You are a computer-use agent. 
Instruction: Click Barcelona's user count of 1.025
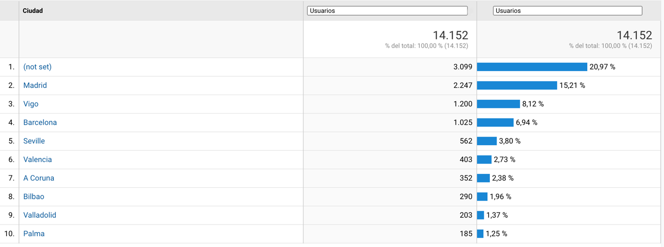coord(463,123)
